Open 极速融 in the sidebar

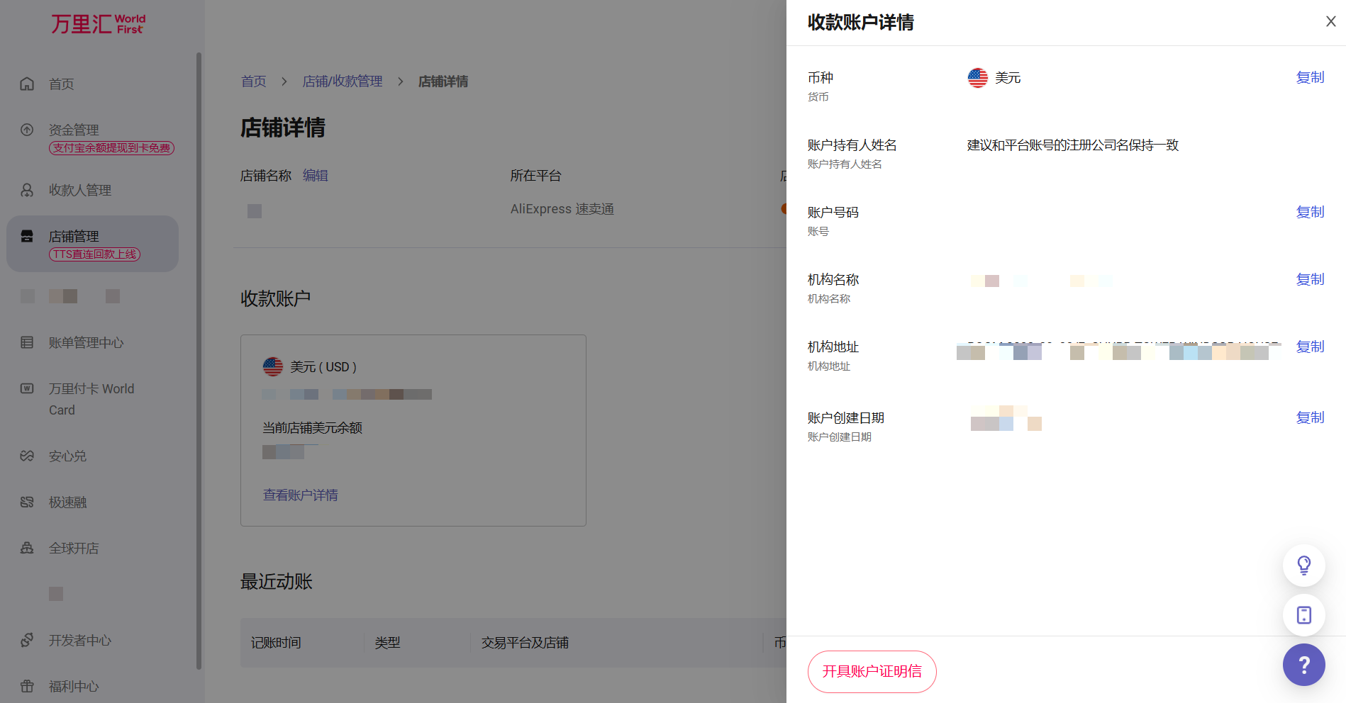pos(67,502)
